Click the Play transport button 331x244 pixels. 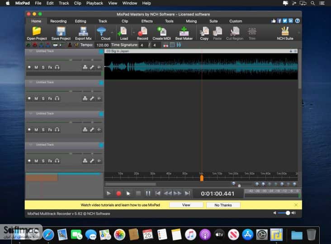(x=109, y=193)
